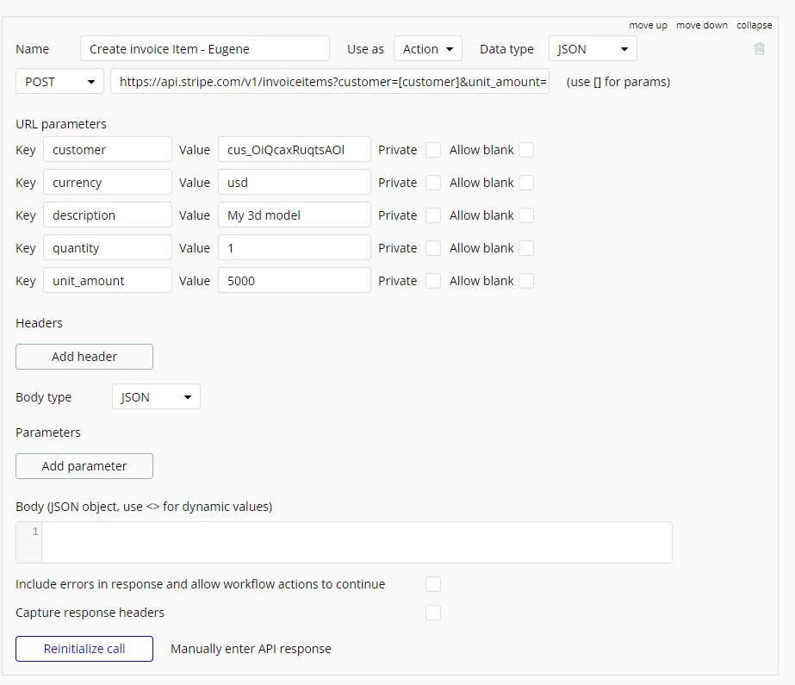The image size is (795, 685).
Task: Check Include errors in response option
Action: [433, 584]
